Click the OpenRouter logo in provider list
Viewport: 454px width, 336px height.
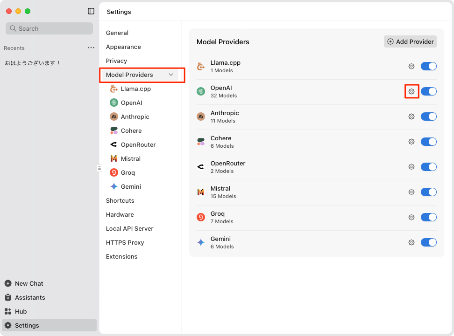pos(201,167)
